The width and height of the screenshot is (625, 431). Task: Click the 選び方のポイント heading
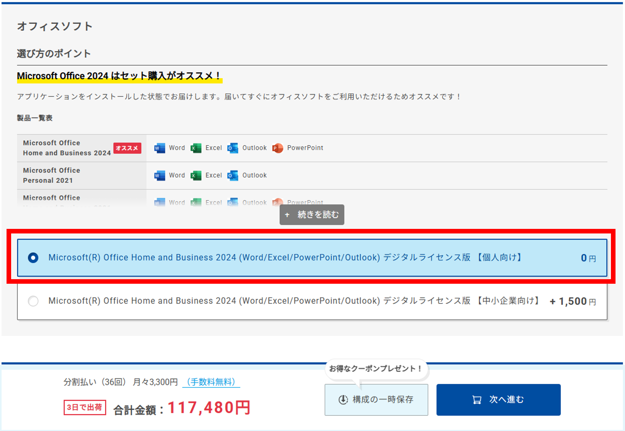(54, 54)
